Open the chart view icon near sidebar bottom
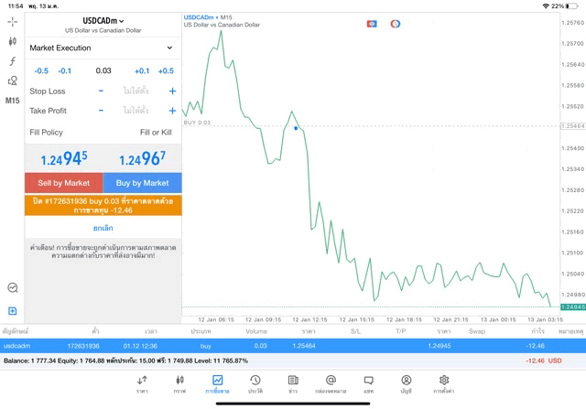 coord(13,287)
